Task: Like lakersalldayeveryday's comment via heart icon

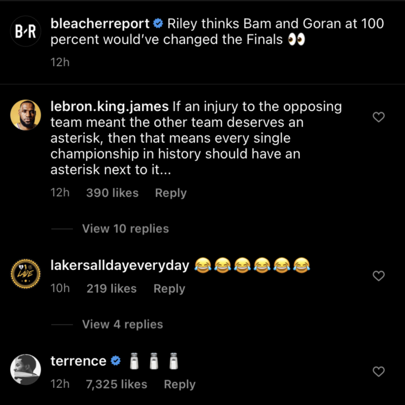Action: [x=379, y=276]
